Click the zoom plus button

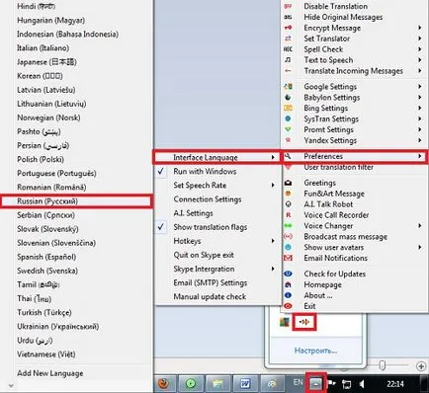click(420, 365)
